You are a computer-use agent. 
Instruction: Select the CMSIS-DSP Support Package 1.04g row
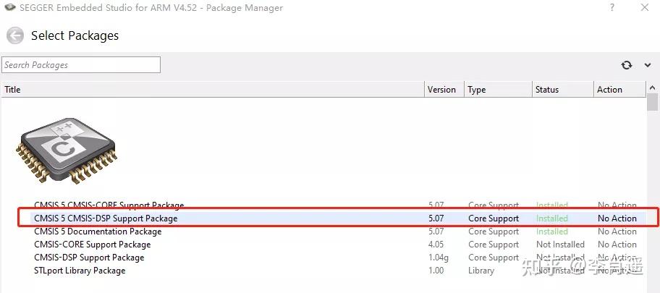point(89,258)
